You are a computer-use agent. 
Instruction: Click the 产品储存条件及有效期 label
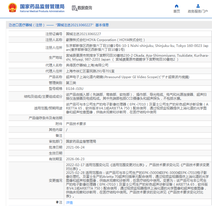(x=45, y=118)
